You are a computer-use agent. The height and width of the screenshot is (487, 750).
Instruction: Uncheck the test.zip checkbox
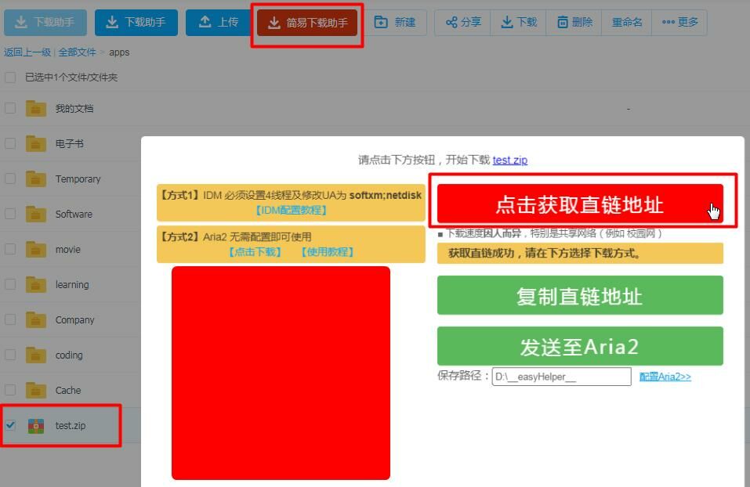10,425
